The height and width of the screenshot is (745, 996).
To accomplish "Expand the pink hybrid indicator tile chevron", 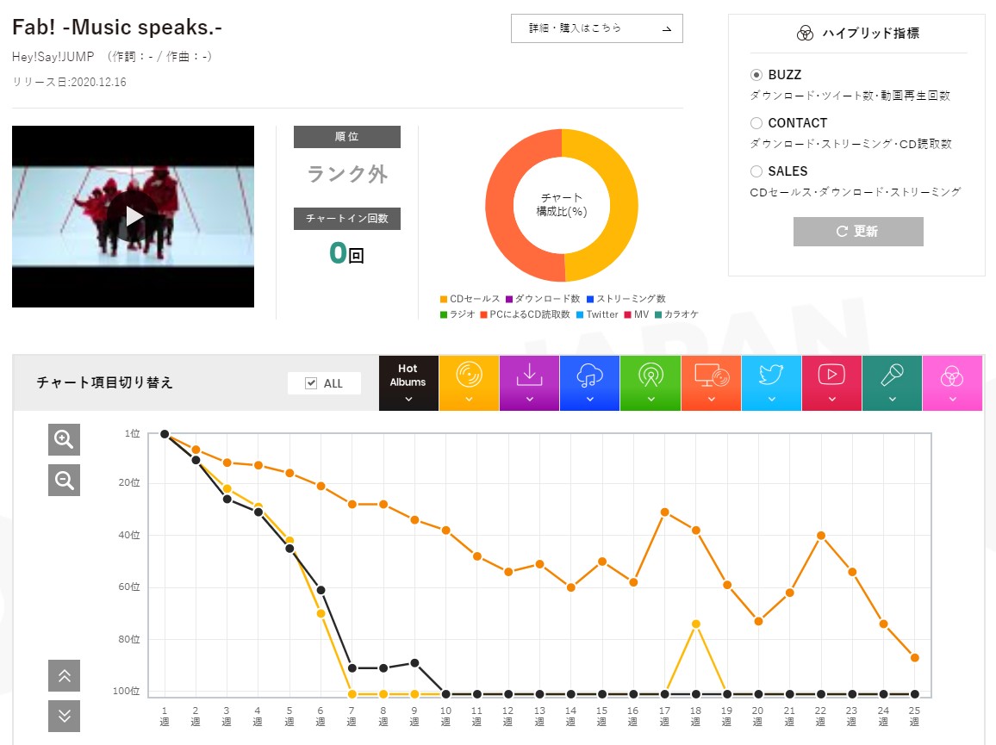I will (952, 399).
